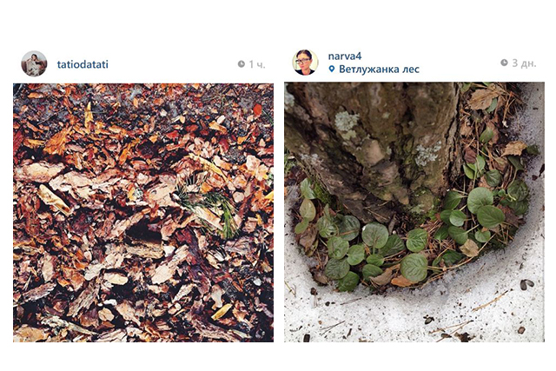Select the tatiodatati post header
The width and height of the screenshot is (556, 371).
(143, 63)
